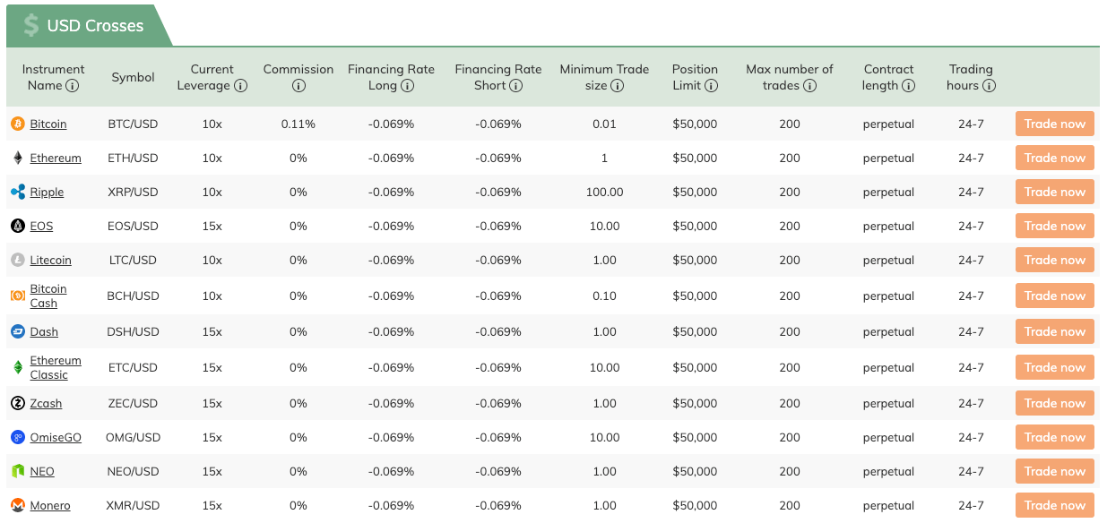Click the Ripple logo icon

[18, 192]
